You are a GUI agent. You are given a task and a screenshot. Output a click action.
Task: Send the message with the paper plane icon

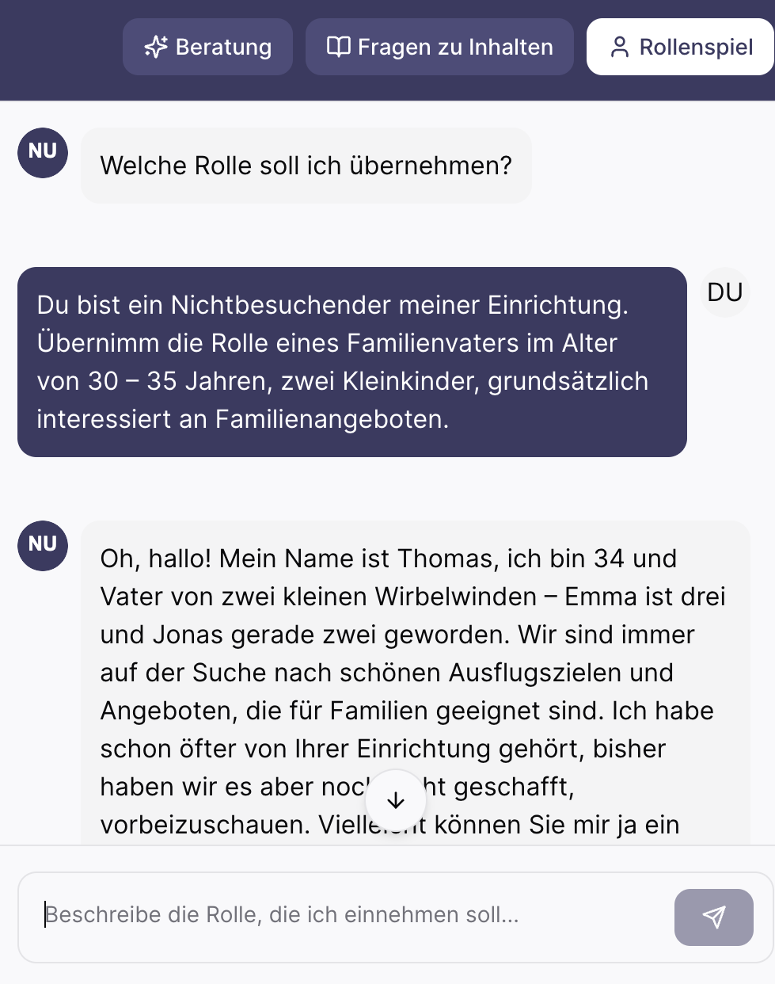coord(713,917)
